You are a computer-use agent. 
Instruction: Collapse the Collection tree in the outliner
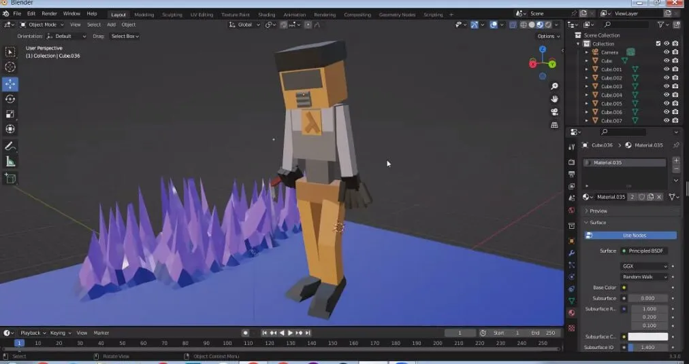coord(578,44)
